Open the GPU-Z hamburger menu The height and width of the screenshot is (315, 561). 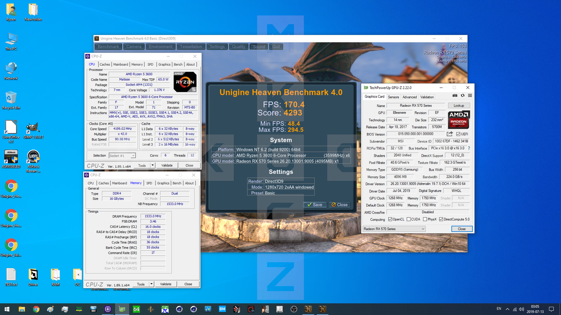click(470, 95)
